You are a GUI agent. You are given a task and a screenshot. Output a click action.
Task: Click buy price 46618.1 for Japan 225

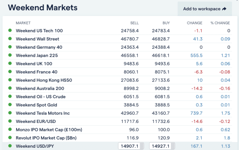[x=161, y=56]
